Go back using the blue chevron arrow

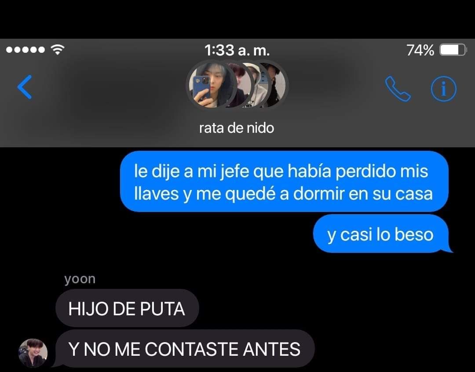tap(25, 87)
